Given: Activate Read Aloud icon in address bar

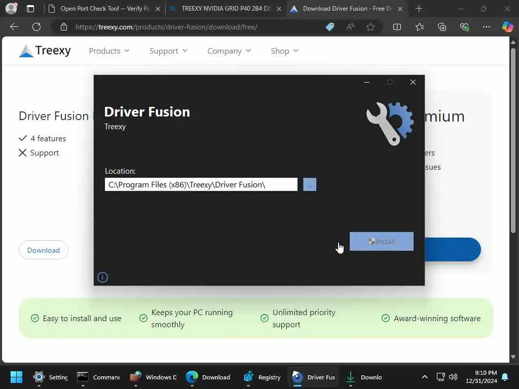Looking at the screenshot, I should [x=350, y=27].
